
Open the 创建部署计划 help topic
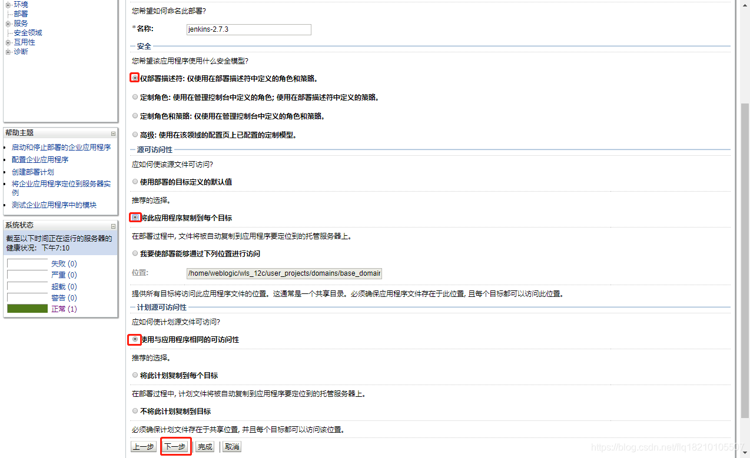tap(32, 171)
